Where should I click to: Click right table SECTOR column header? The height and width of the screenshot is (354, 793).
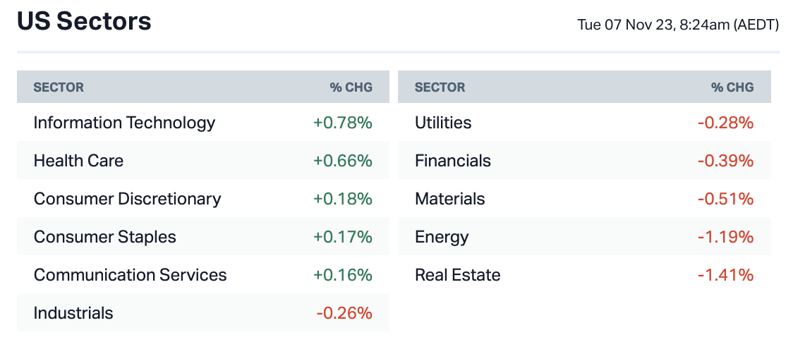440,87
